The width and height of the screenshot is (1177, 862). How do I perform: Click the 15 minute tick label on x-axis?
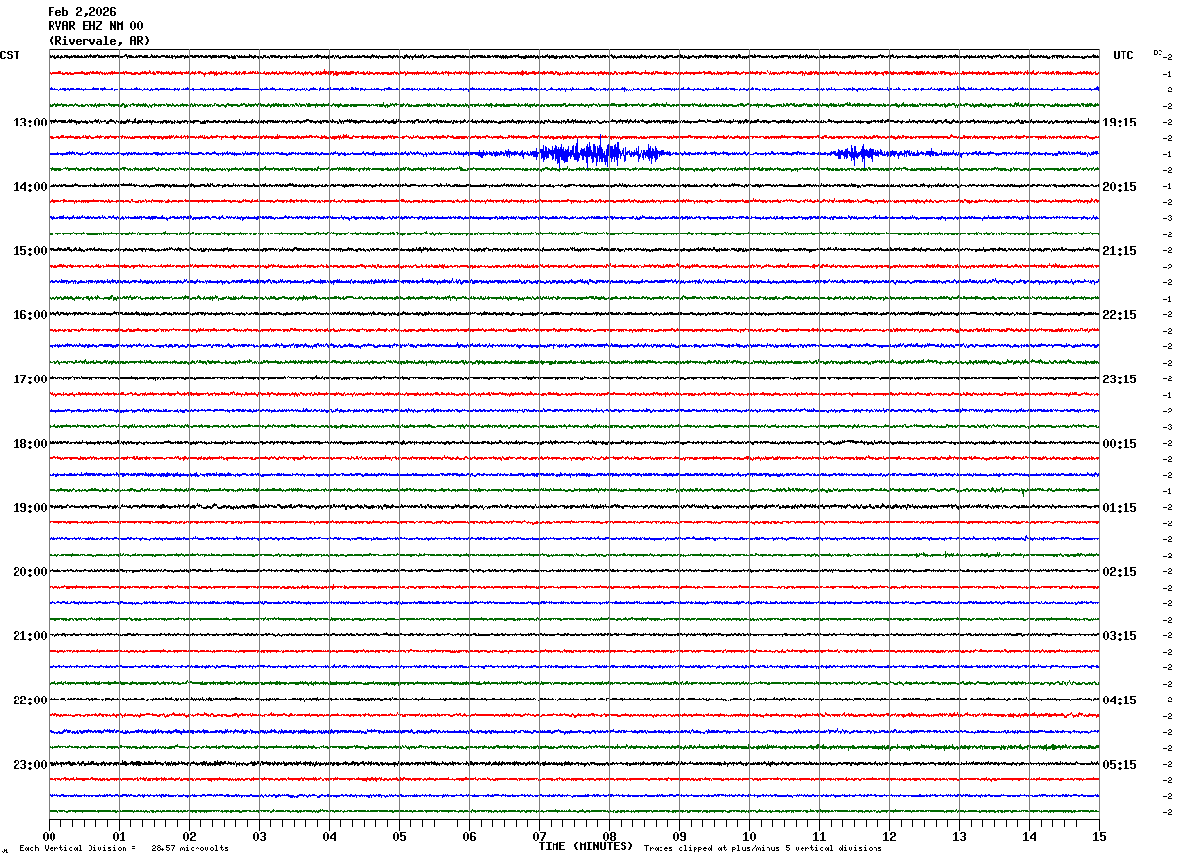[1099, 836]
